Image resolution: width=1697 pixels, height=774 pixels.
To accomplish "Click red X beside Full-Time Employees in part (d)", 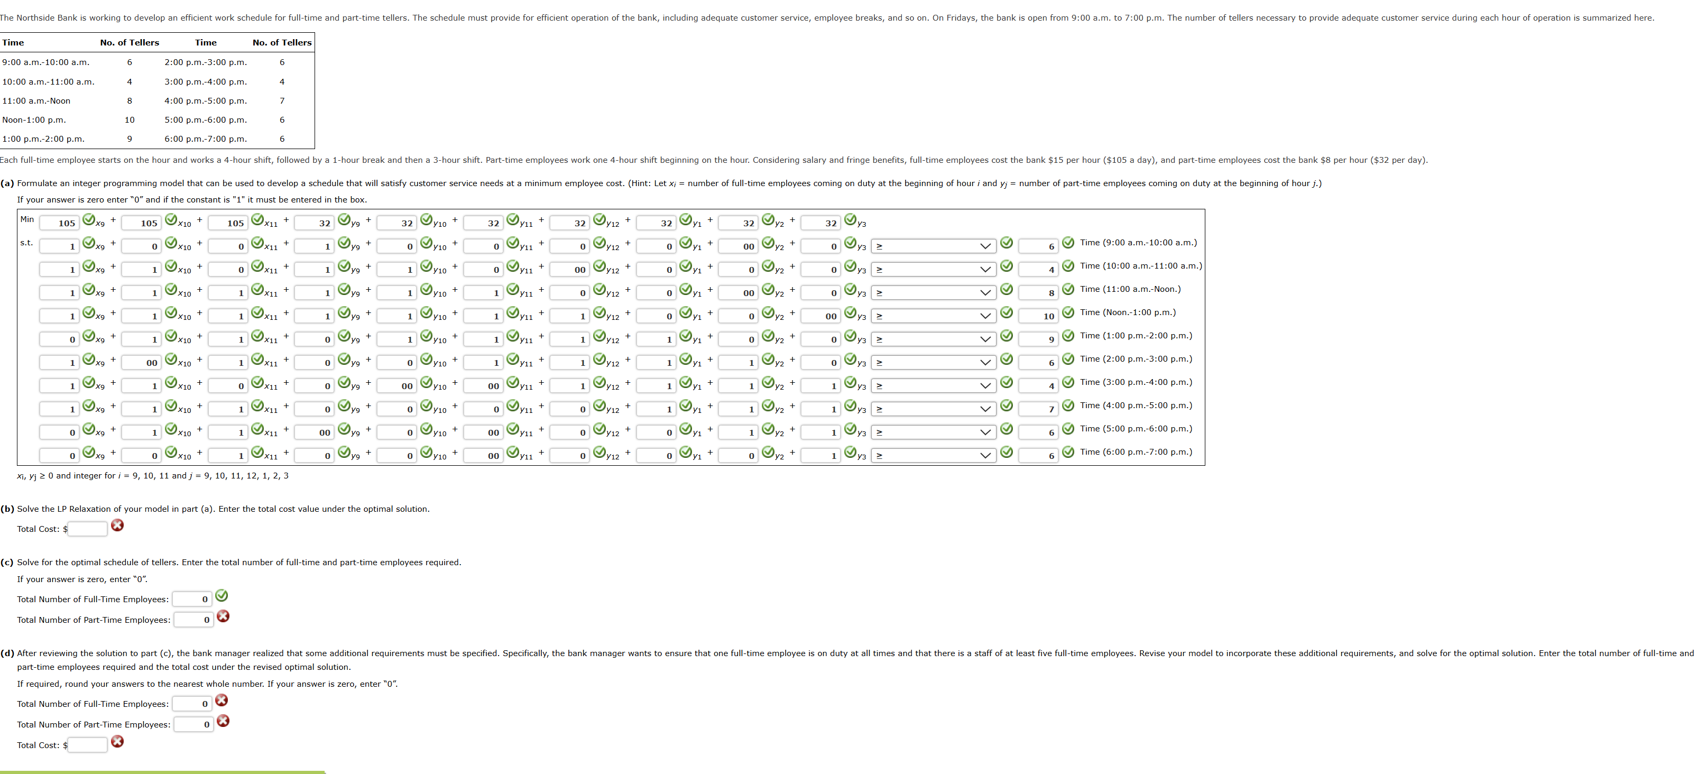I will click(222, 700).
